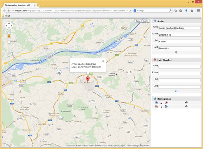
Task: Open the Nutzungsbedingungen link on the map
Action: 116,146
